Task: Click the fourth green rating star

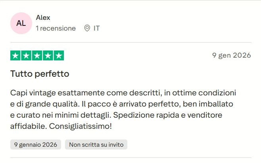Action: (48, 56)
